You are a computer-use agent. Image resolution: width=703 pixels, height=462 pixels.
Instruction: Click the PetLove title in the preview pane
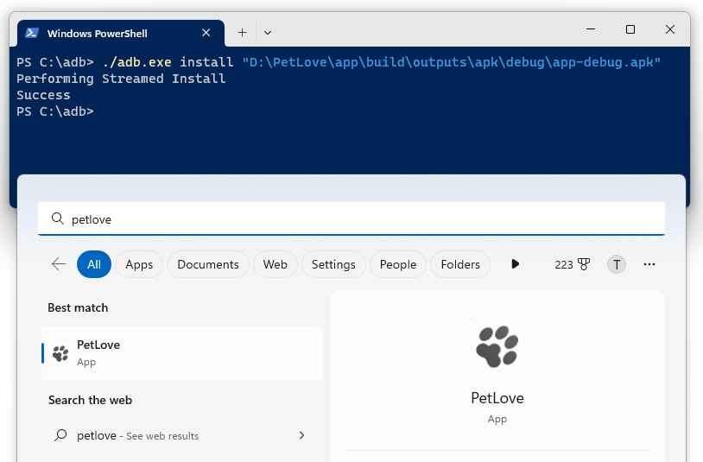coord(497,398)
